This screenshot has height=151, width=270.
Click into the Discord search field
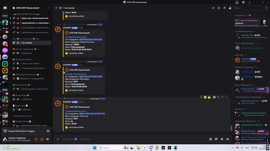251,8
